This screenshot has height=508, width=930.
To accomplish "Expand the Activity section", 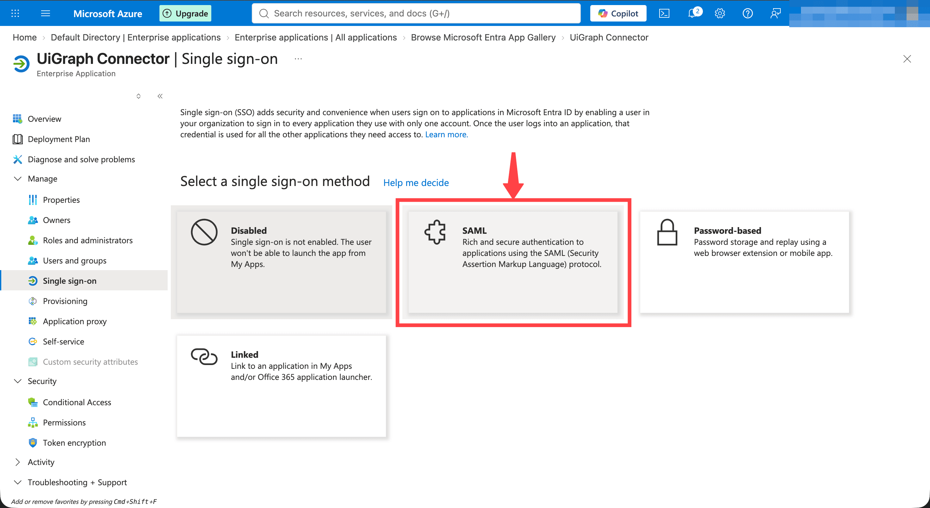I will [x=17, y=462].
